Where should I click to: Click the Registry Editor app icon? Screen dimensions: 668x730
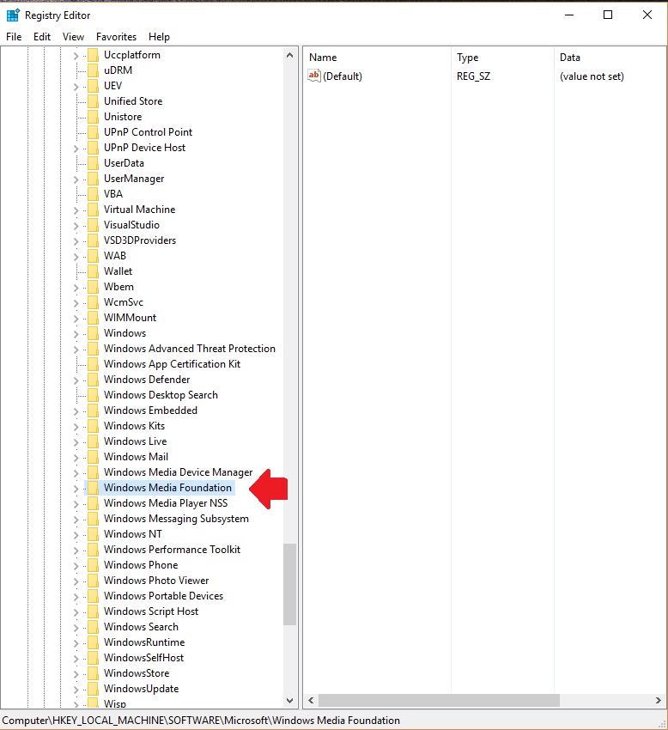point(13,15)
